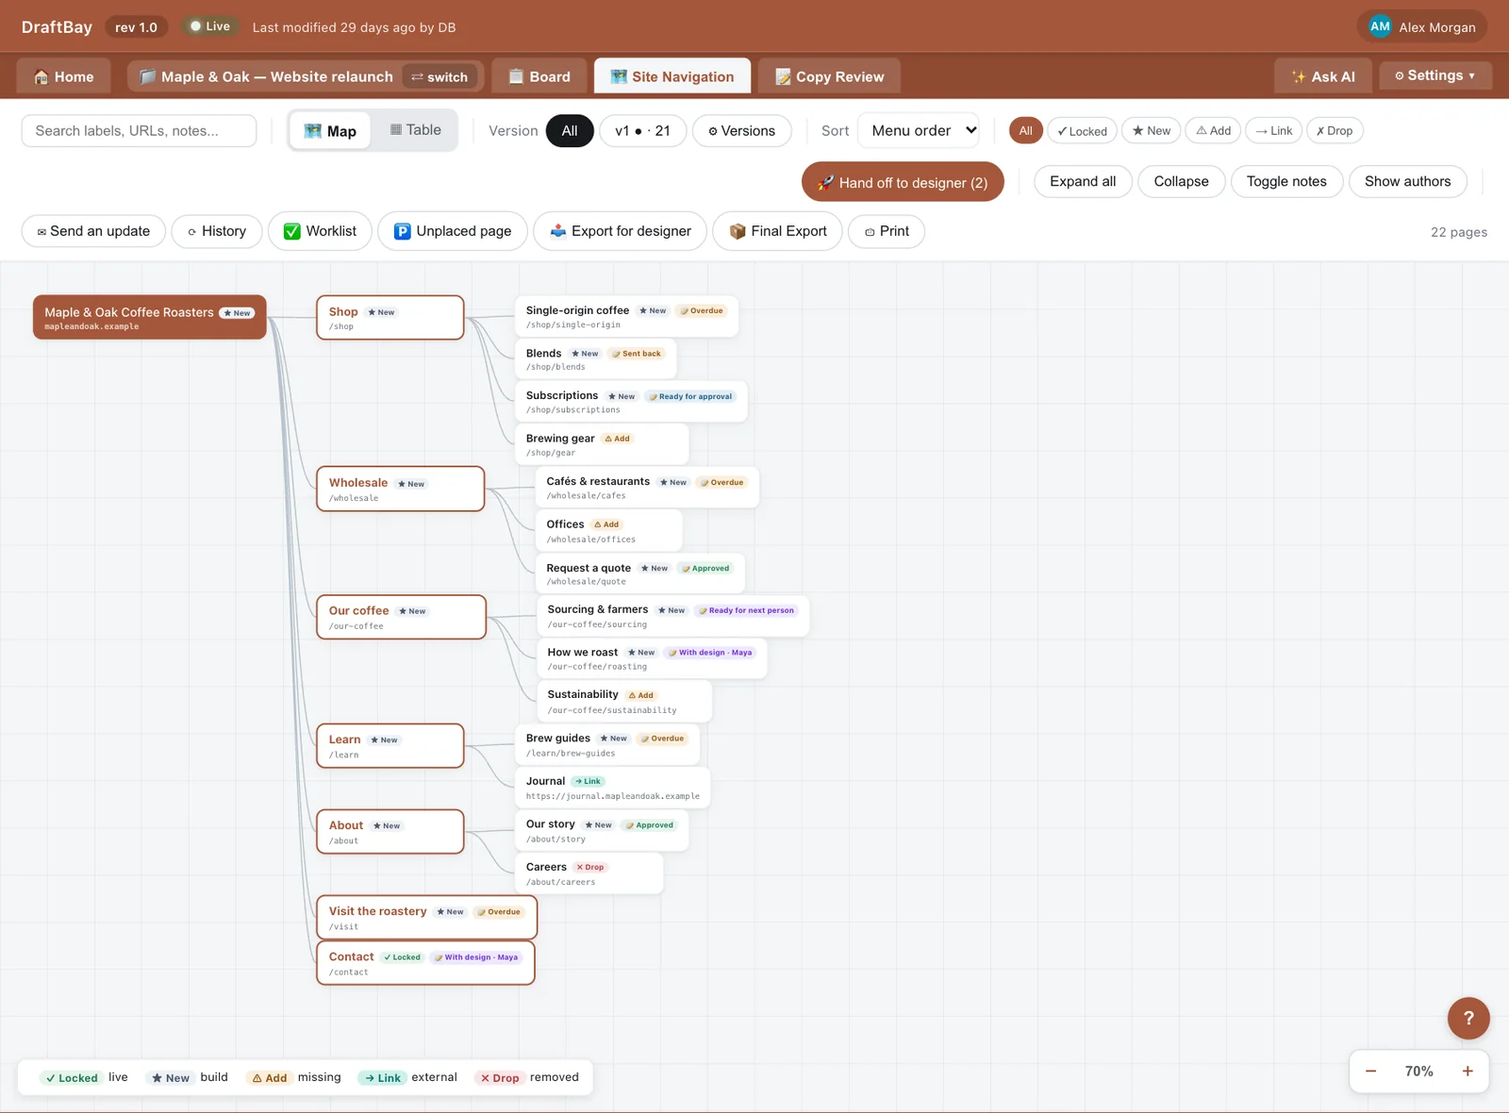Click the AM user avatar

(1380, 26)
